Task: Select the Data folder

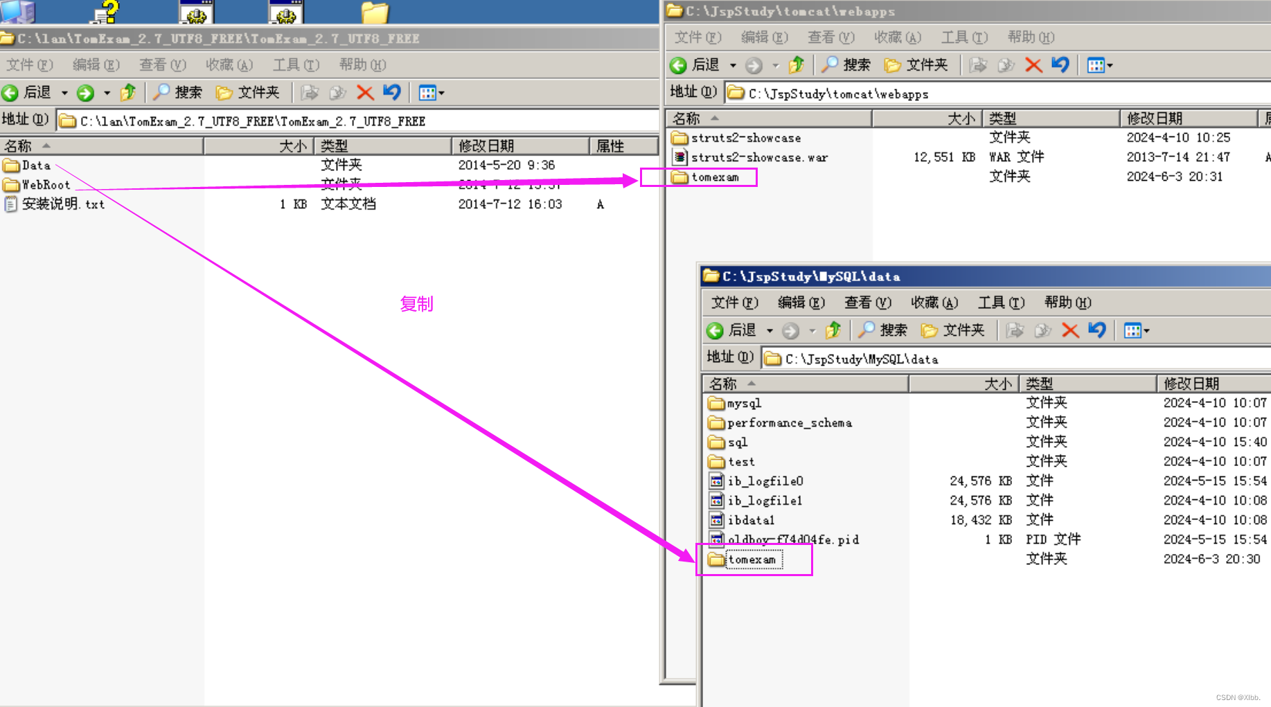Action: click(27, 165)
